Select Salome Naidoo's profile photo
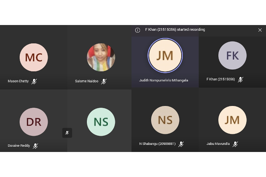Viewport: 266px width, 177px height. coord(101,57)
